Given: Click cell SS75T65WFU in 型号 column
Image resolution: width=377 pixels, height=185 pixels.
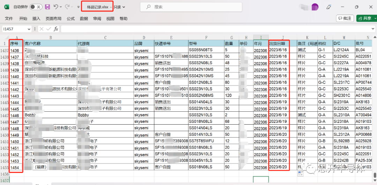Looking at the screenshot, I should coord(206,141).
